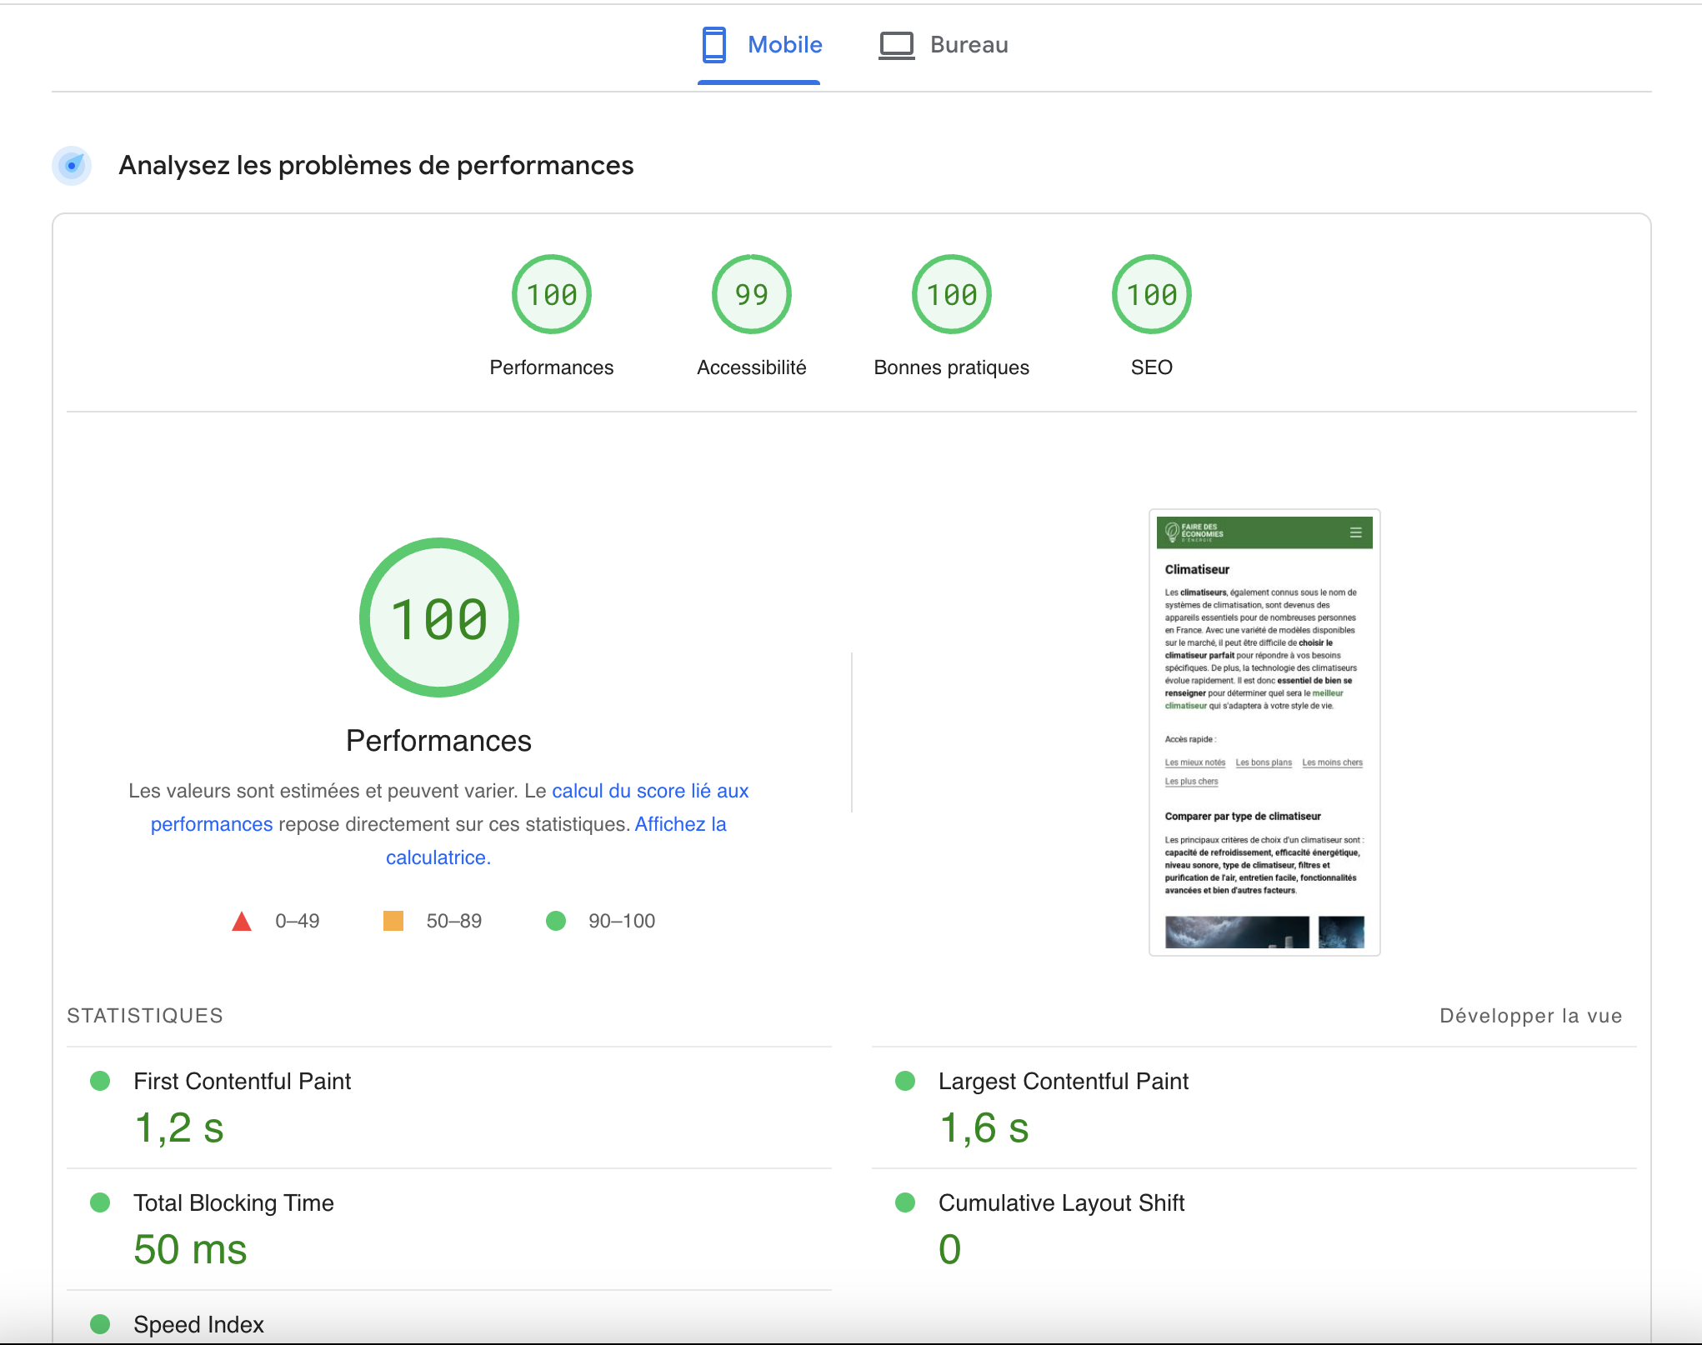Screen dimensions: 1702x1345
Task: Click the large Performances 100 gauge
Action: pyautogui.click(x=439, y=617)
